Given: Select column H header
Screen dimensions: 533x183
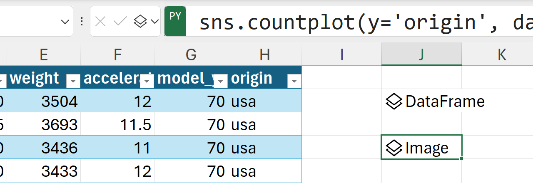Looking at the screenshot, I should click(264, 55).
